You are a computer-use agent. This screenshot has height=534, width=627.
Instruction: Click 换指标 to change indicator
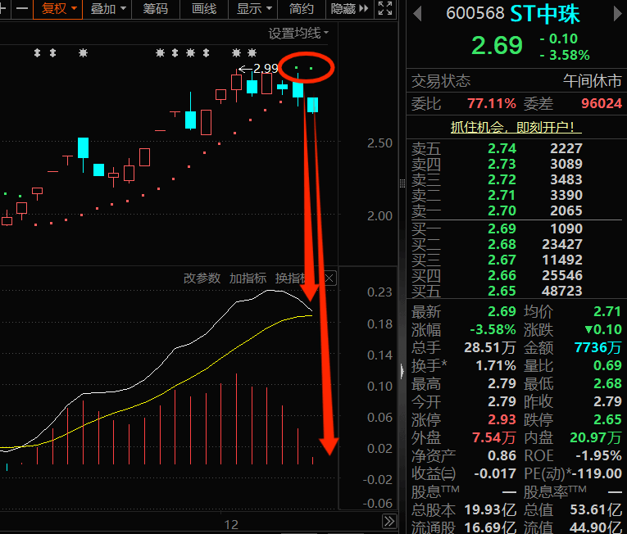pos(292,278)
